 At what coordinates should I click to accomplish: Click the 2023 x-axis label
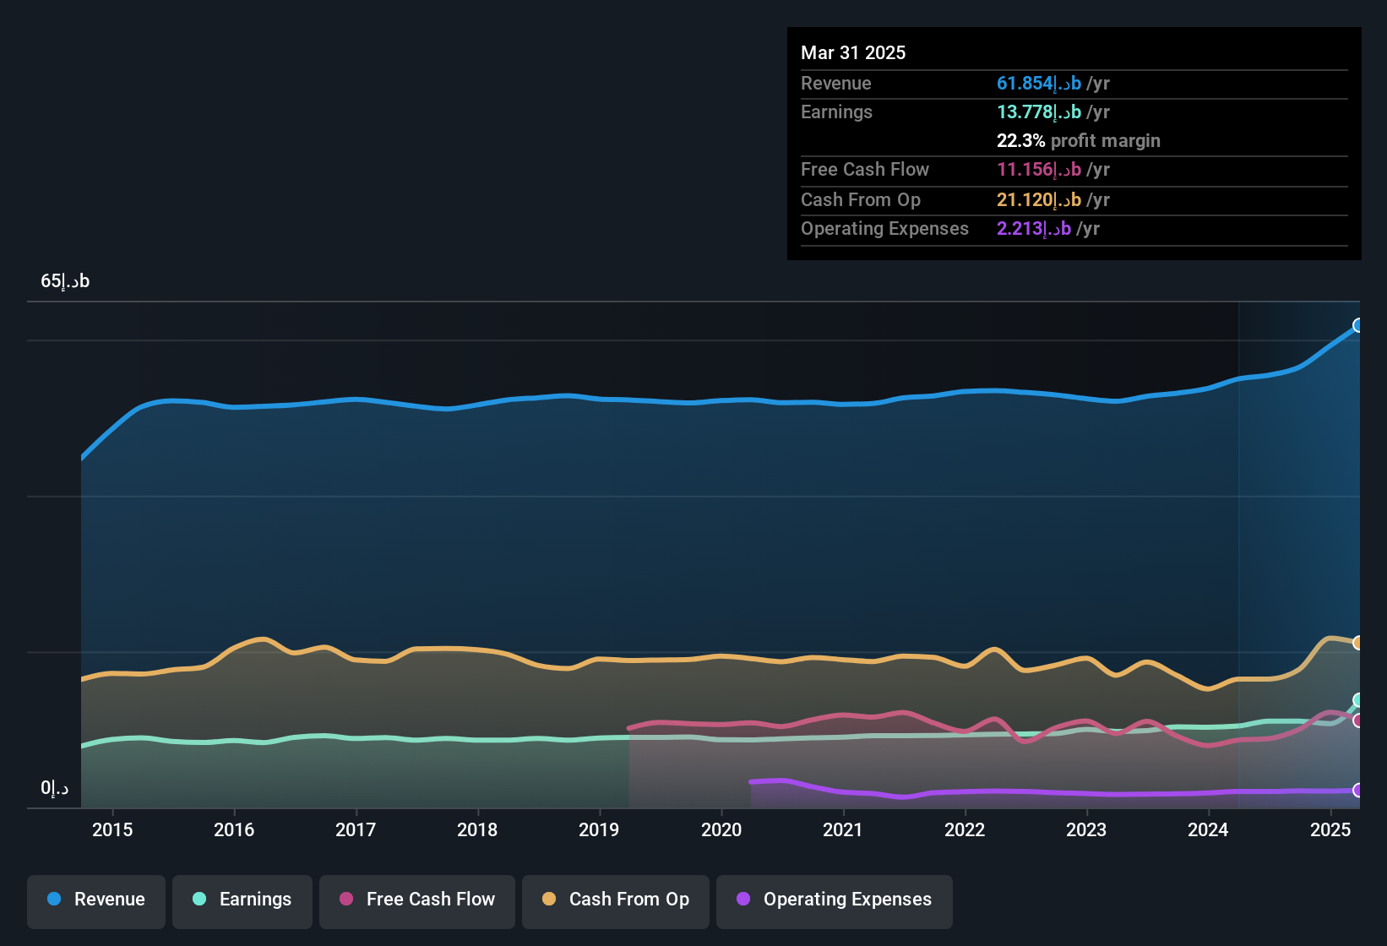click(x=1086, y=829)
